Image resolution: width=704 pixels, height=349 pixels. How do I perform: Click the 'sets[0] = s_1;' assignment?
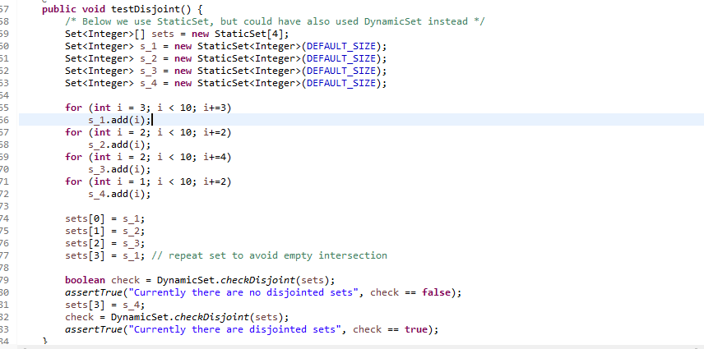(105, 219)
